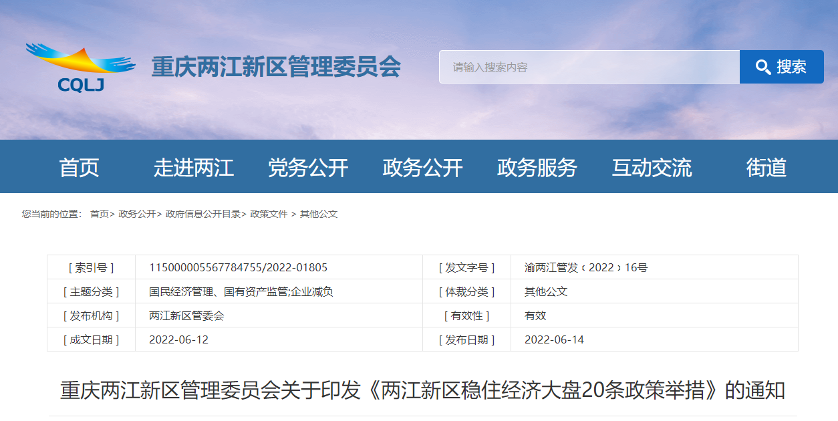
Task: Open the 首页 navigation menu item
Action: coord(79,167)
